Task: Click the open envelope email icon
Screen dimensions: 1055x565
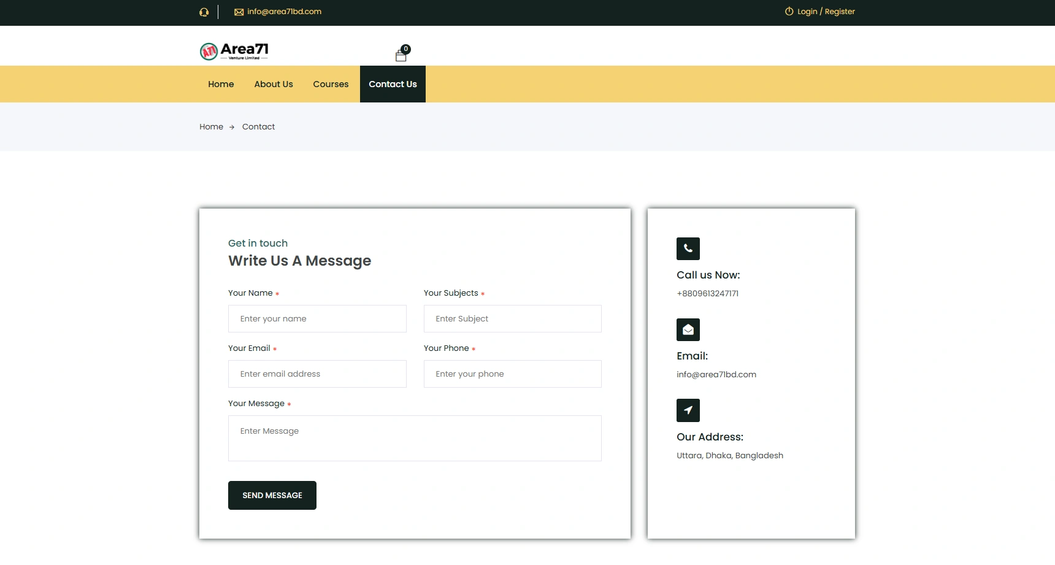Action: [688, 329]
